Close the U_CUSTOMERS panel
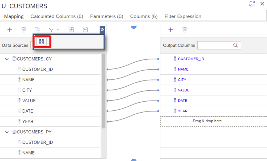This screenshot has height=161, width=267. tap(262, 4)
